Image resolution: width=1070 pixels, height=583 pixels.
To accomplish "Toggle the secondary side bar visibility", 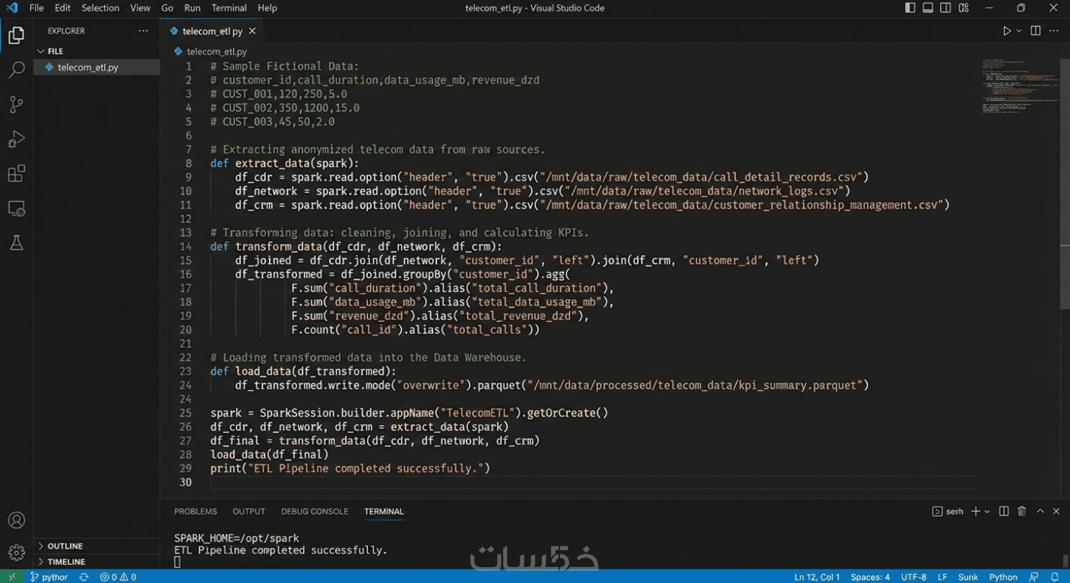I will click(x=945, y=8).
